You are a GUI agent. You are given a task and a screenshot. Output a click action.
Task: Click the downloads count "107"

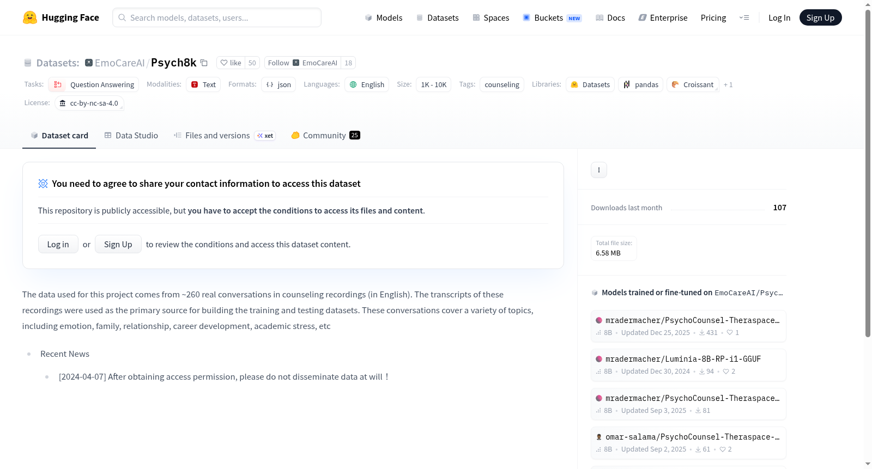(780, 208)
